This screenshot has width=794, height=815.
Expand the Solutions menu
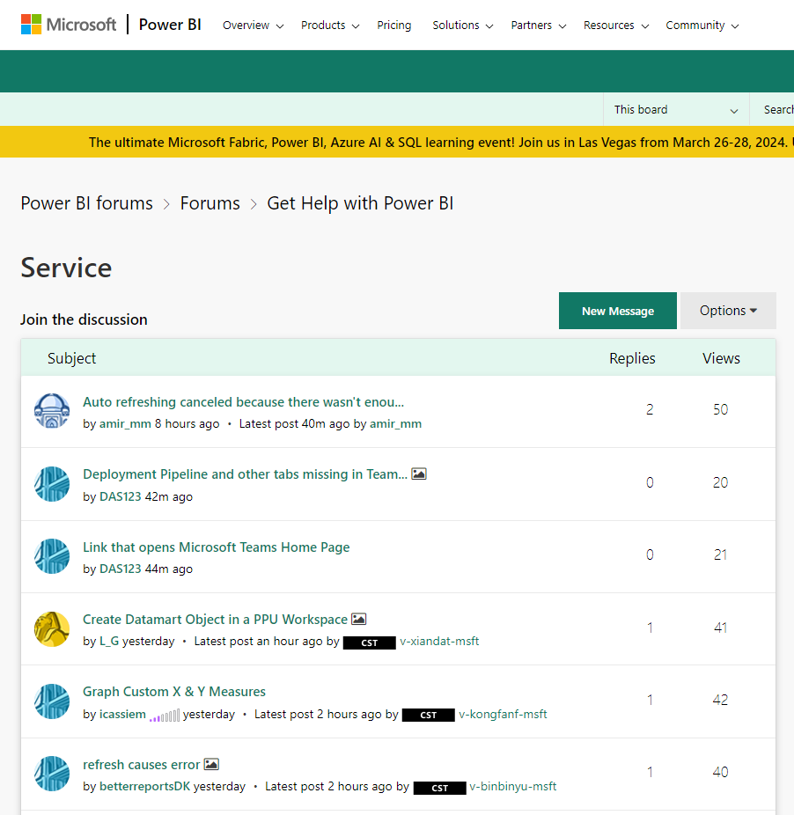[x=462, y=25]
